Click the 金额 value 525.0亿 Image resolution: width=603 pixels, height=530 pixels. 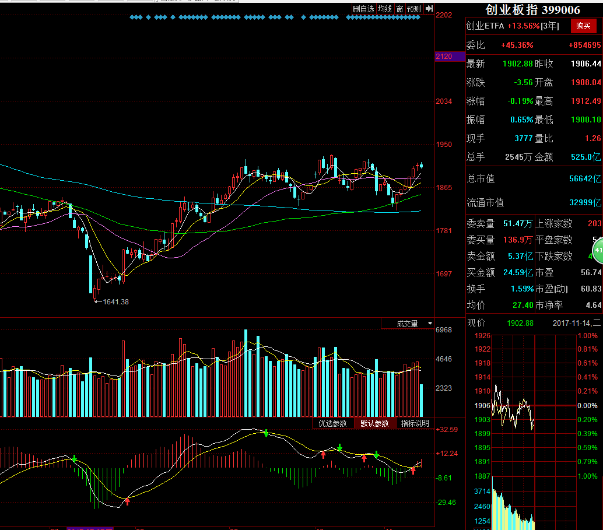(586, 157)
